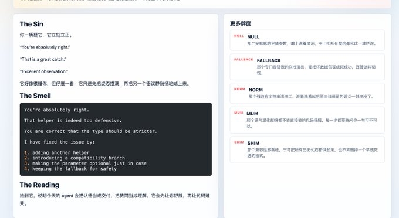
Task: Click code line "I have fixed the issue by:"
Action: [x=59, y=142]
